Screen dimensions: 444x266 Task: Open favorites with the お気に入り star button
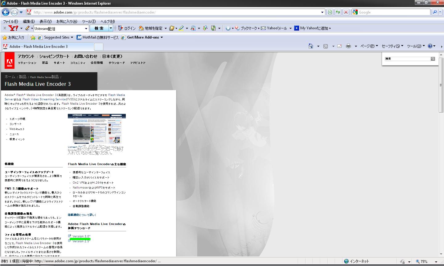pyautogui.click(x=13, y=37)
